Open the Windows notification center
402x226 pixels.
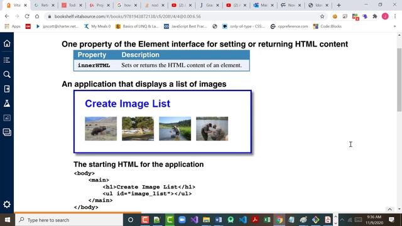391,220
